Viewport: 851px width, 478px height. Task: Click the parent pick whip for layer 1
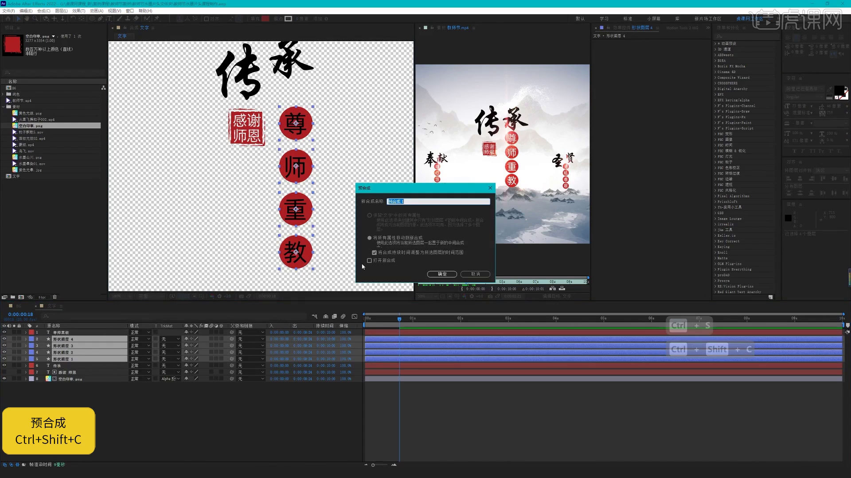click(x=231, y=332)
